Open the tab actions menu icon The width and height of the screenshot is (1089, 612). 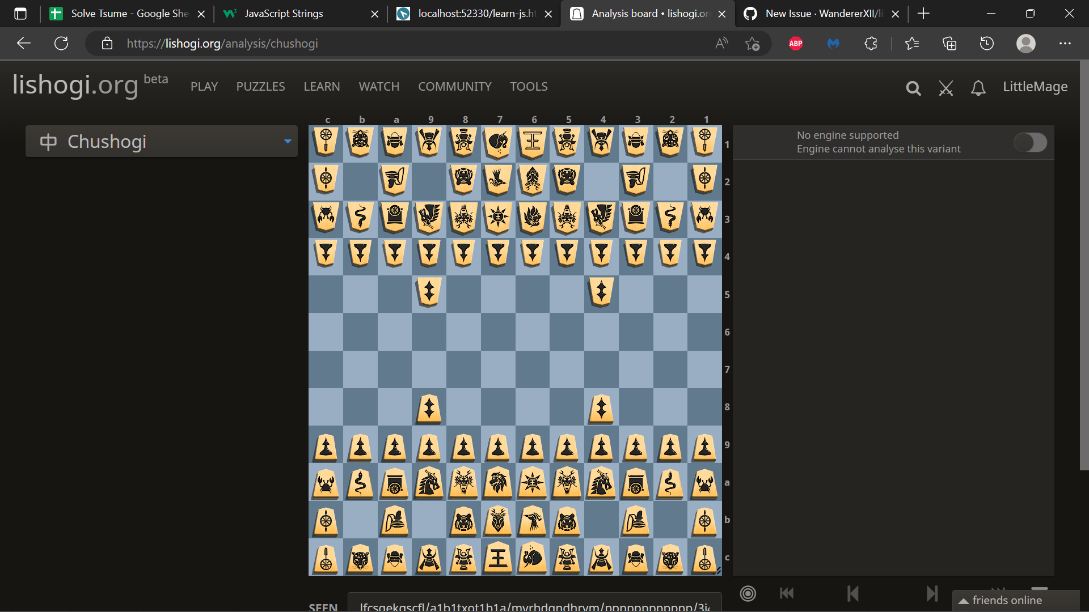point(20,14)
